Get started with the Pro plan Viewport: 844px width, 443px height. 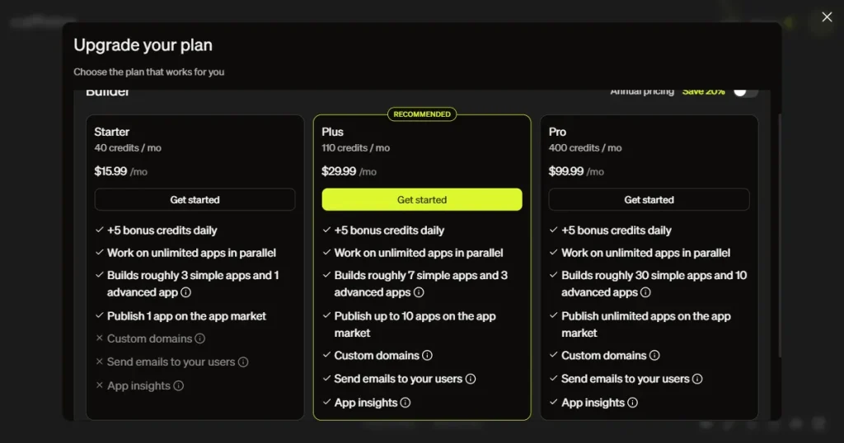(649, 199)
